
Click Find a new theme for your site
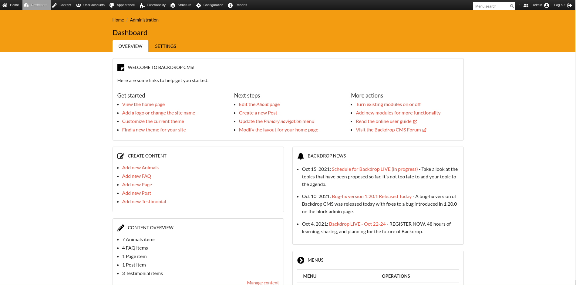click(x=154, y=130)
